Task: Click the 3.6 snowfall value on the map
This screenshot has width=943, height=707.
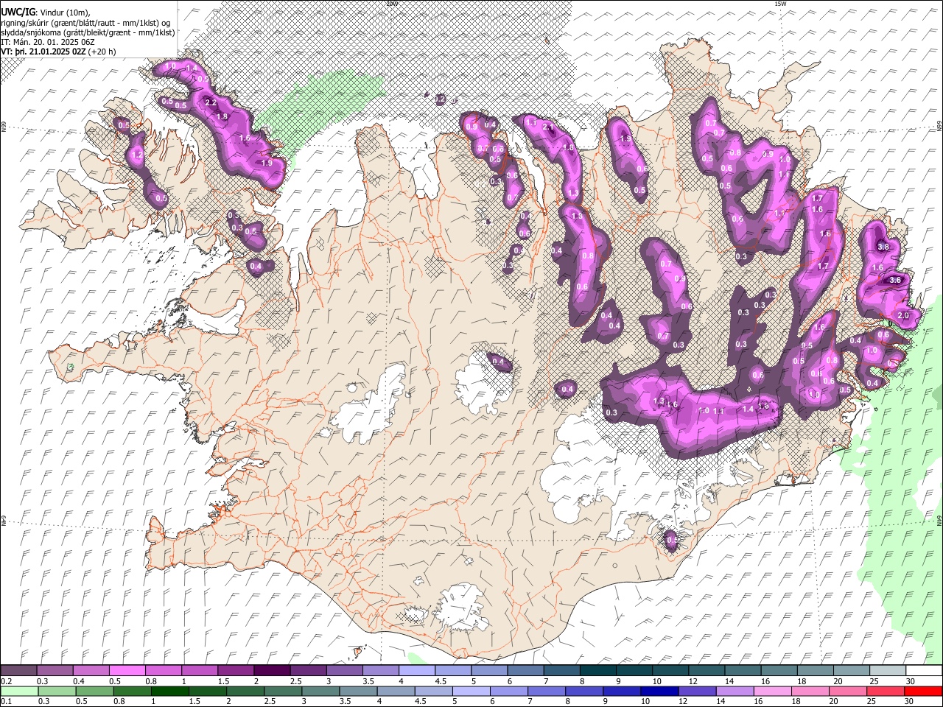Action: click(895, 280)
